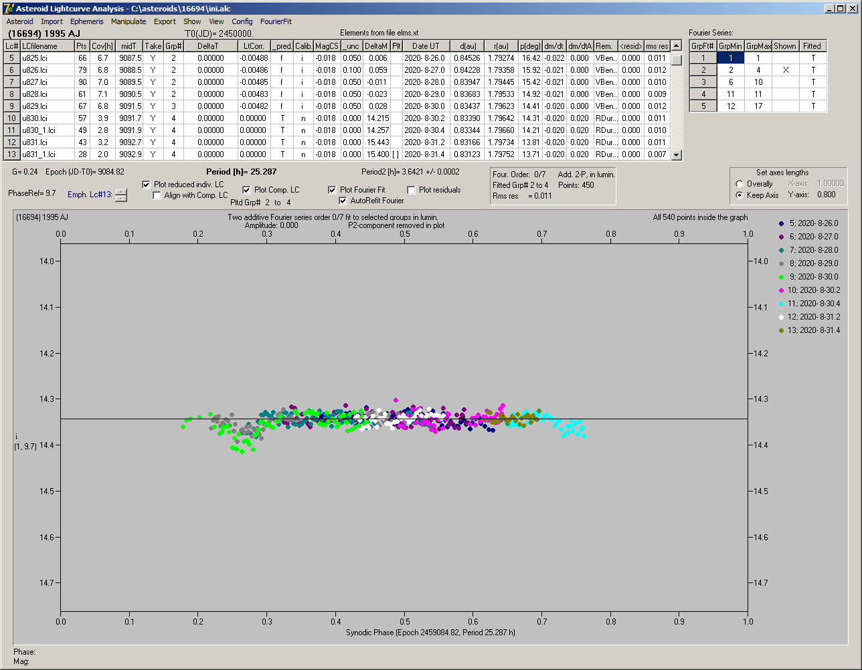Select the Overally axes radio button

[x=739, y=184]
